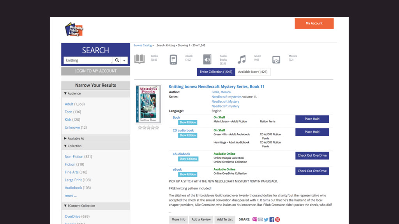The height and width of the screenshot is (224, 399).
Task: Filter collection by Fiction
Action: 70,164
